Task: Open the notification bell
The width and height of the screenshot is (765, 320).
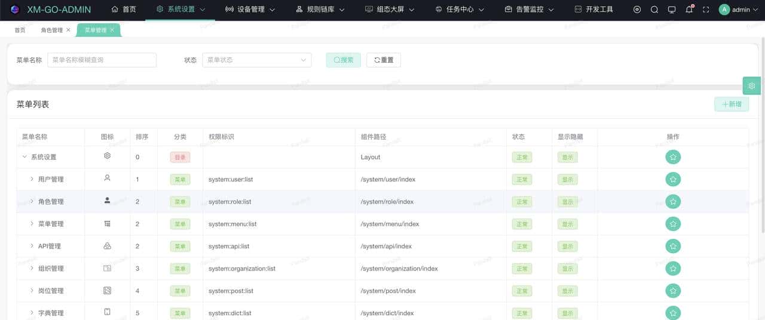Action: click(x=689, y=10)
